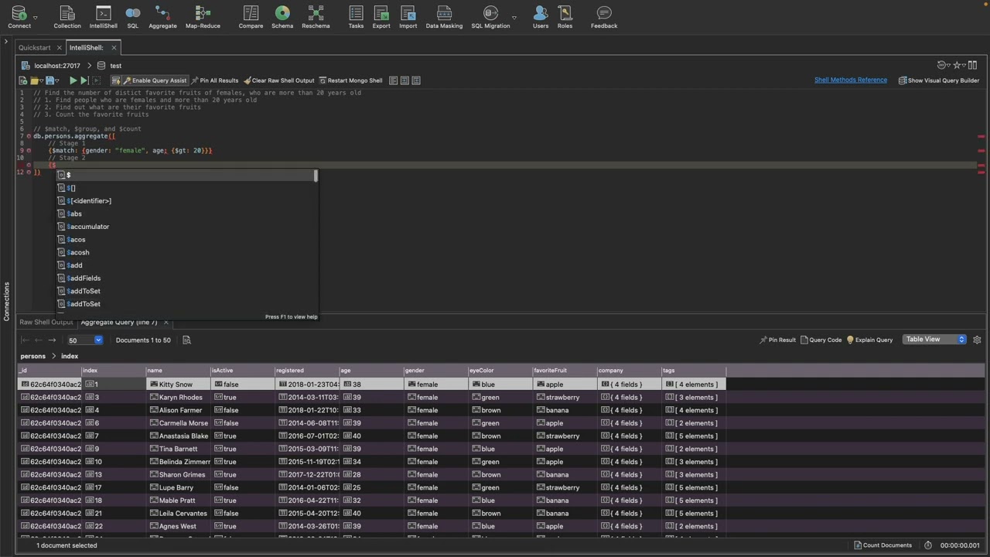Click the Export toolbar icon
990x557 pixels.
point(381,16)
